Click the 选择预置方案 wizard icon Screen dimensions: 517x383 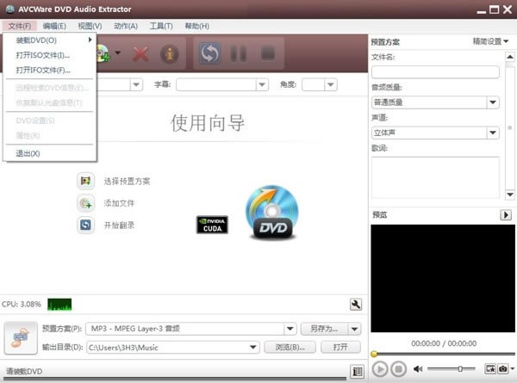85,181
